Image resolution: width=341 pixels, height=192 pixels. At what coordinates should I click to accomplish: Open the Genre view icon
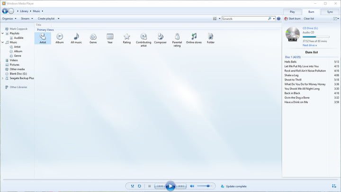click(93, 37)
